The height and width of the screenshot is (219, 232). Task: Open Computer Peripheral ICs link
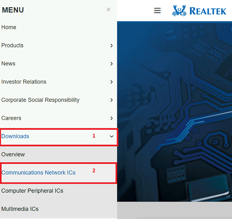pos(32,191)
